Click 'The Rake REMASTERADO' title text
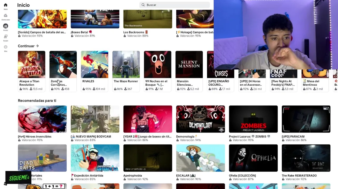 click(x=299, y=176)
